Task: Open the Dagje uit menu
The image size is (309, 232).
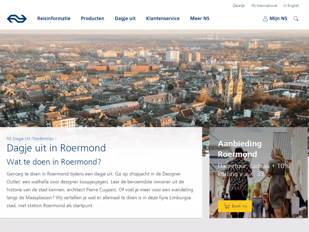Action: (x=125, y=19)
